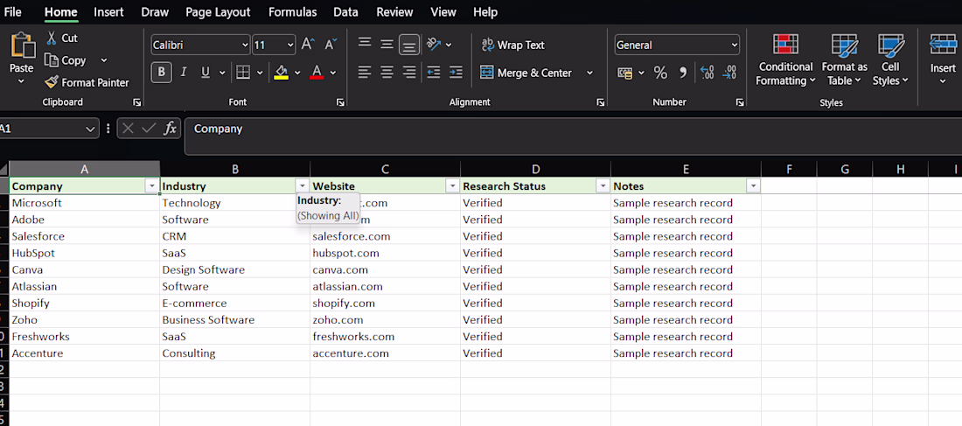Apply the yellow fill color bucket
The image size is (962, 426).
coord(282,73)
